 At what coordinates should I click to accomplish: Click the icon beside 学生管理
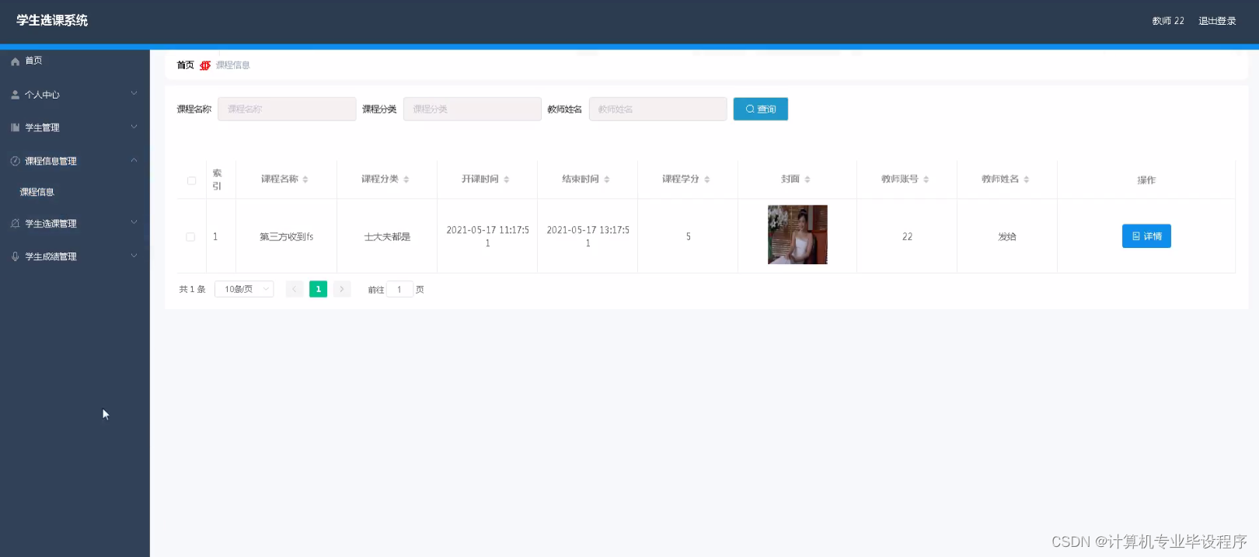coord(15,127)
